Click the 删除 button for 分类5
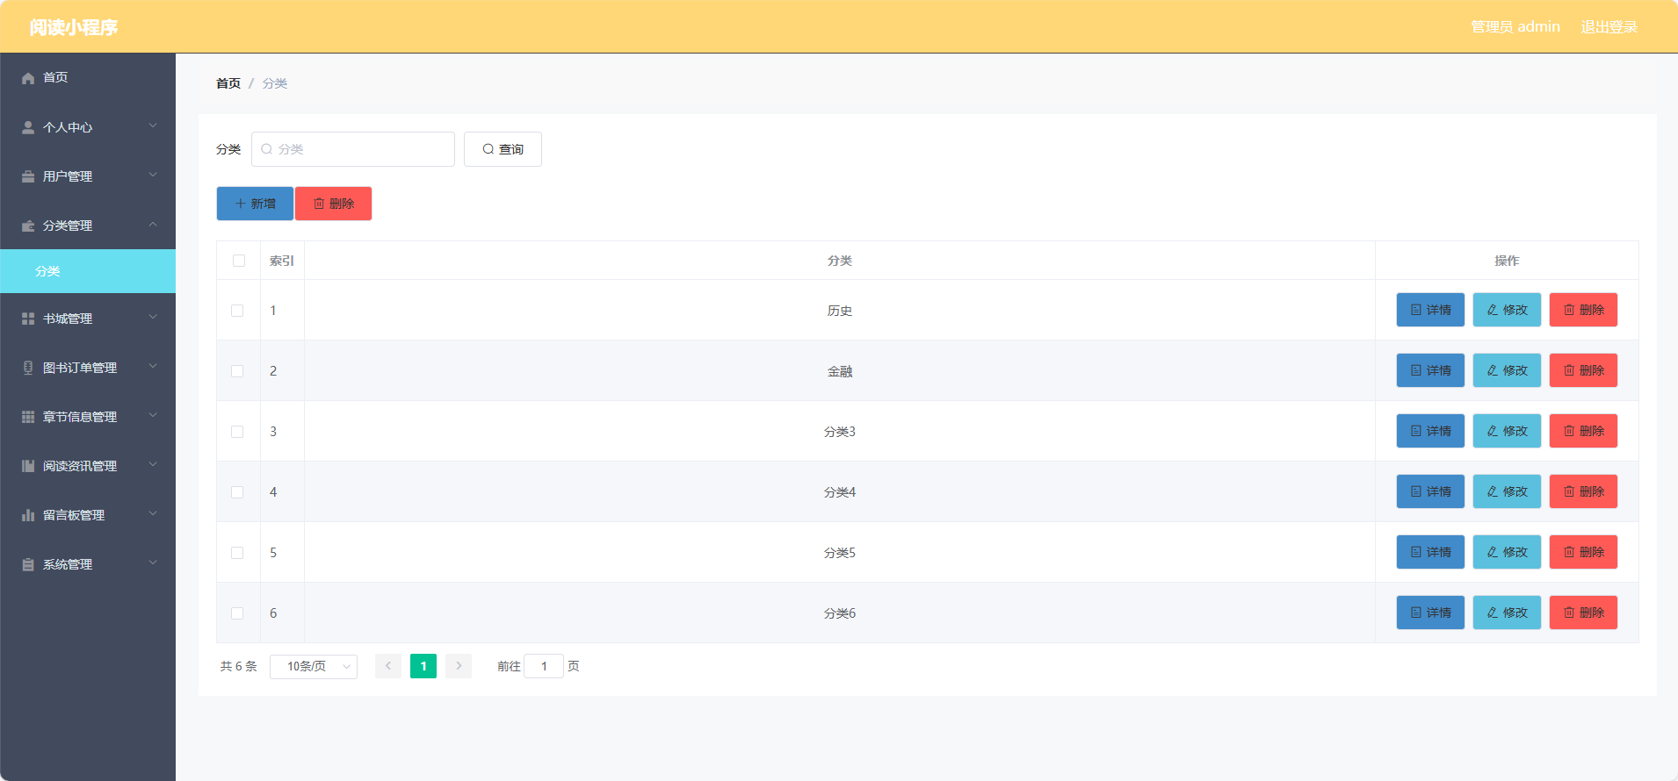This screenshot has height=781, width=1678. tap(1583, 552)
